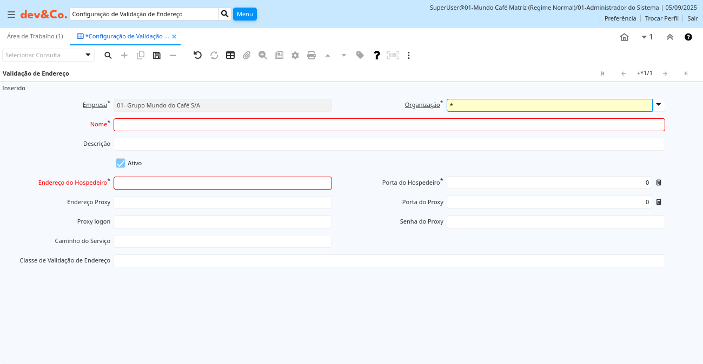This screenshot has width=703, height=364.
Task: Close the Configuração de Validação tab
Action: tap(174, 36)
